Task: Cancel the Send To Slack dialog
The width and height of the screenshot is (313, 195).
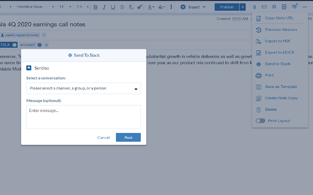Action: [x=103, y=138]
